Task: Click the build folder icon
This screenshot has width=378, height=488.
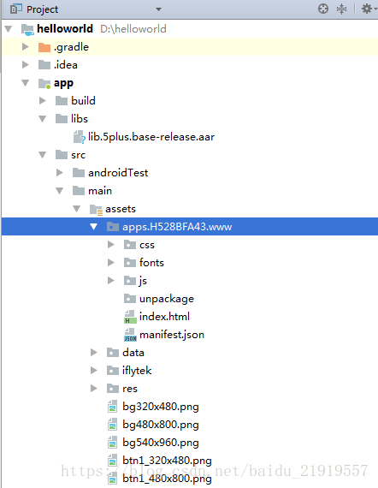Action: [62, 101]
